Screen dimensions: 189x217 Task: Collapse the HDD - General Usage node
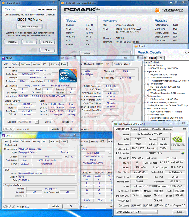click(x=145, y=109)
